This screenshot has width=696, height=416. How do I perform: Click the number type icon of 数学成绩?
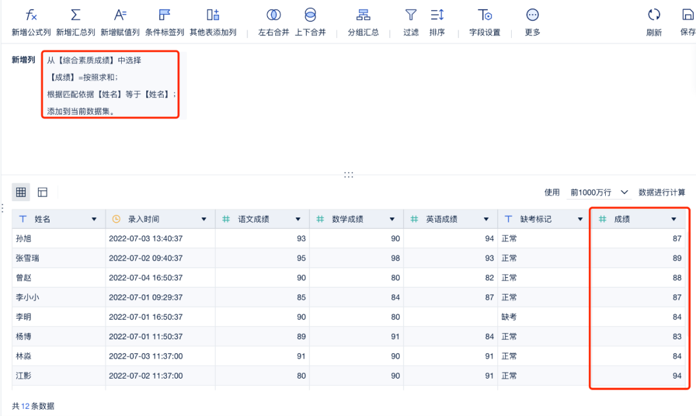pos(320,219)
